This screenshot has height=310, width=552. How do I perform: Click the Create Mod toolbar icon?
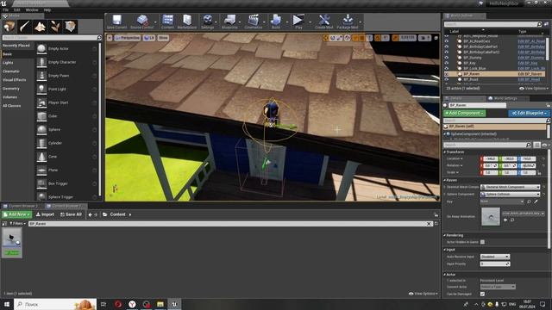pos(324,21)
